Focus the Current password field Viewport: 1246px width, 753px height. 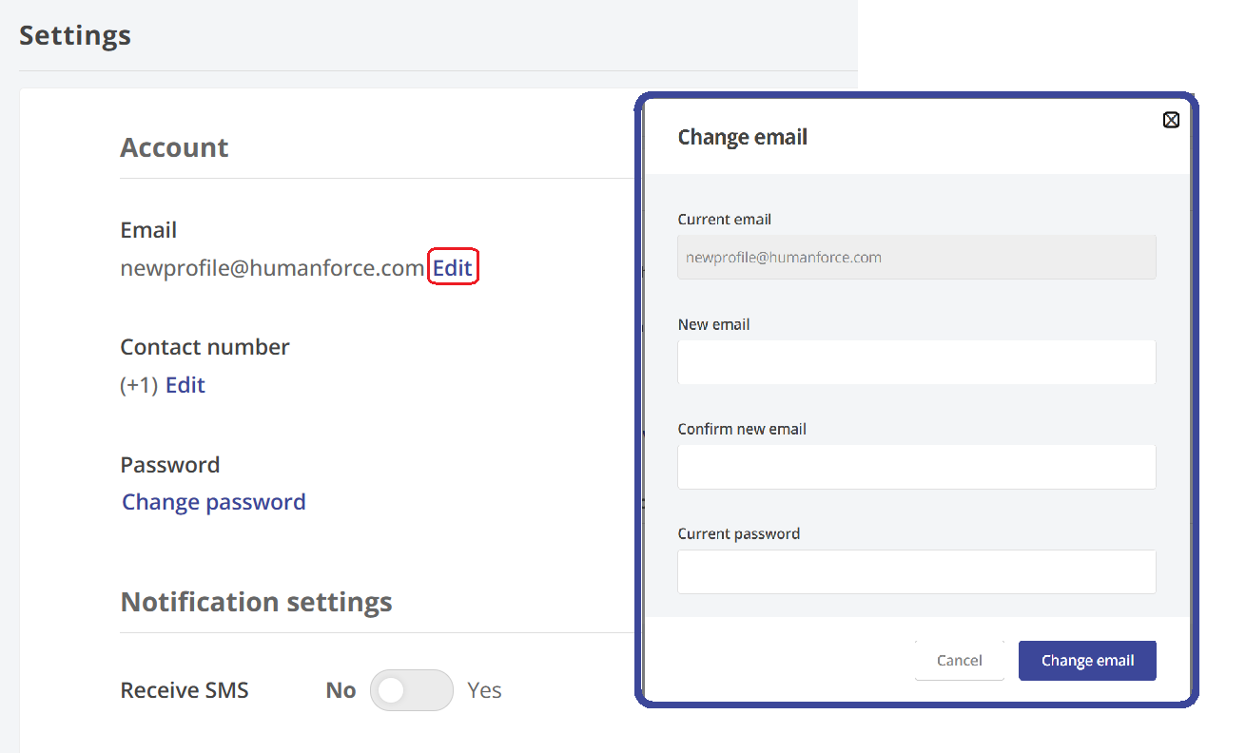(x=916, y=571)
